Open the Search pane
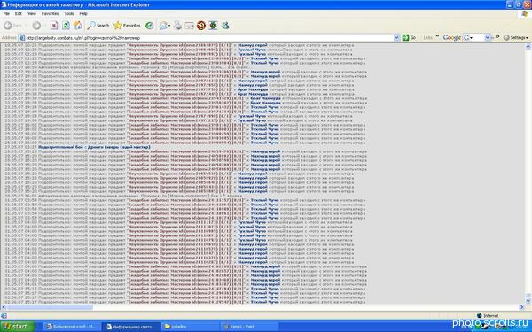The height and width of the screenshot is (332, 532). pyautogui.click(x=98, y=26)
